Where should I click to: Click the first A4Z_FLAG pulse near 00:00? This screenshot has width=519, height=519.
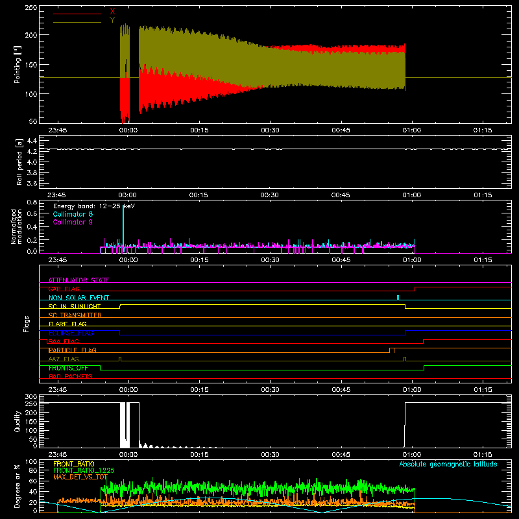tap(120, 359)
